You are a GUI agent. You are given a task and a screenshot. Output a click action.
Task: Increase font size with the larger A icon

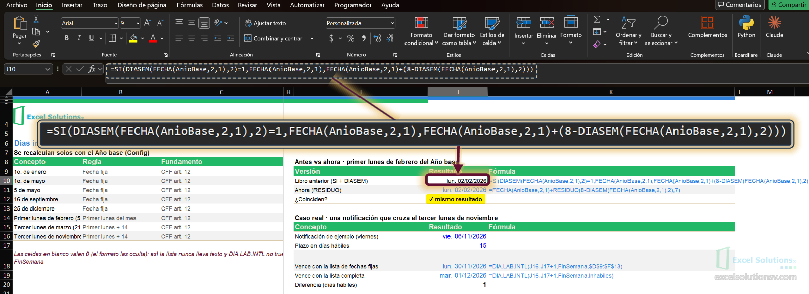(148, 23)
